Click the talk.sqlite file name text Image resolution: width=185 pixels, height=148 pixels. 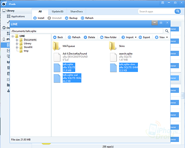pos(68,64)
